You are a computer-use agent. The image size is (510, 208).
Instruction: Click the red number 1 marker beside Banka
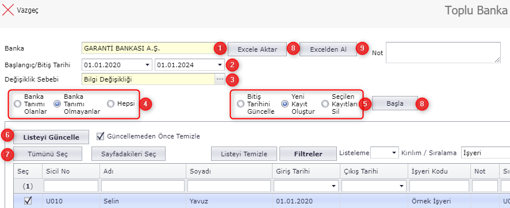coord(220,49)
